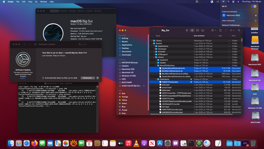Open Podcasts from the Dock
The width and height of the screenshot is (264, 149).
144,143
